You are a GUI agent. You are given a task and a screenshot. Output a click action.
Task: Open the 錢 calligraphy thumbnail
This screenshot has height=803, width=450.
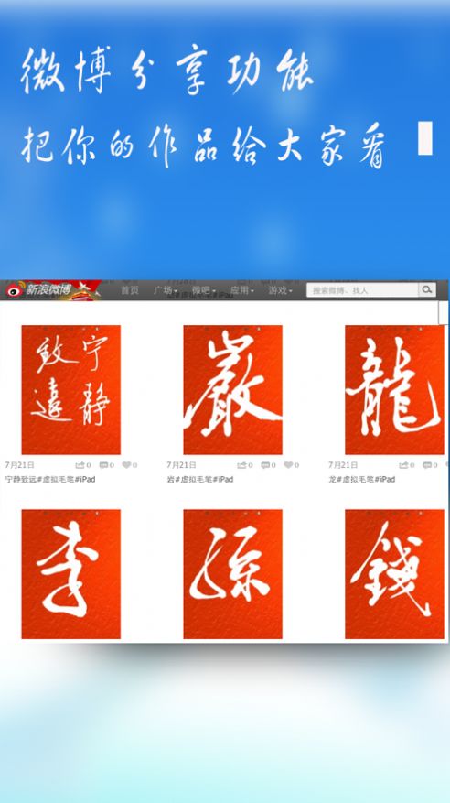pos(394,574)
